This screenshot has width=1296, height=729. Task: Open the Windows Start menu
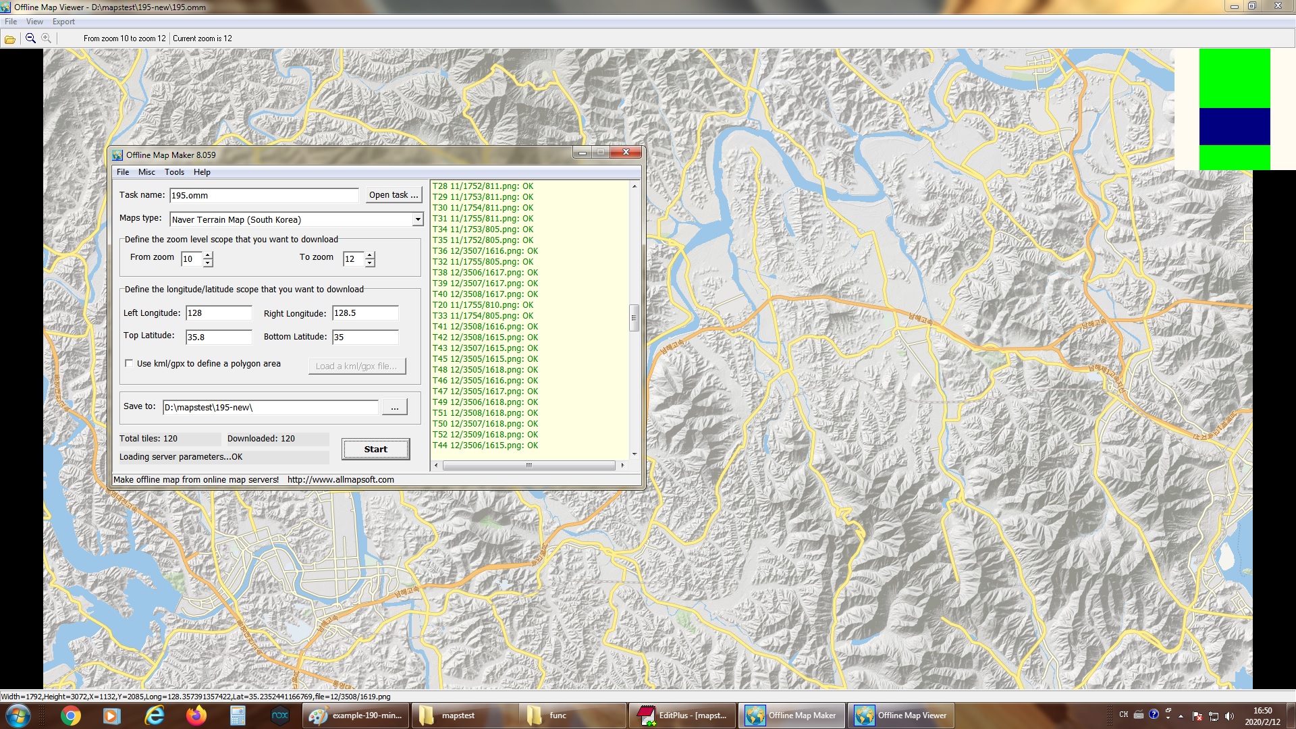(18, 715)
